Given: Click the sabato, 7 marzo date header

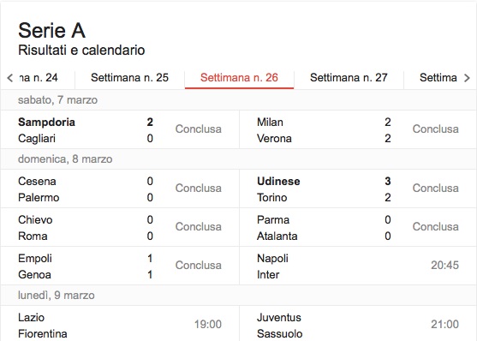Looking at the screenshot, I should coord(57,100).
